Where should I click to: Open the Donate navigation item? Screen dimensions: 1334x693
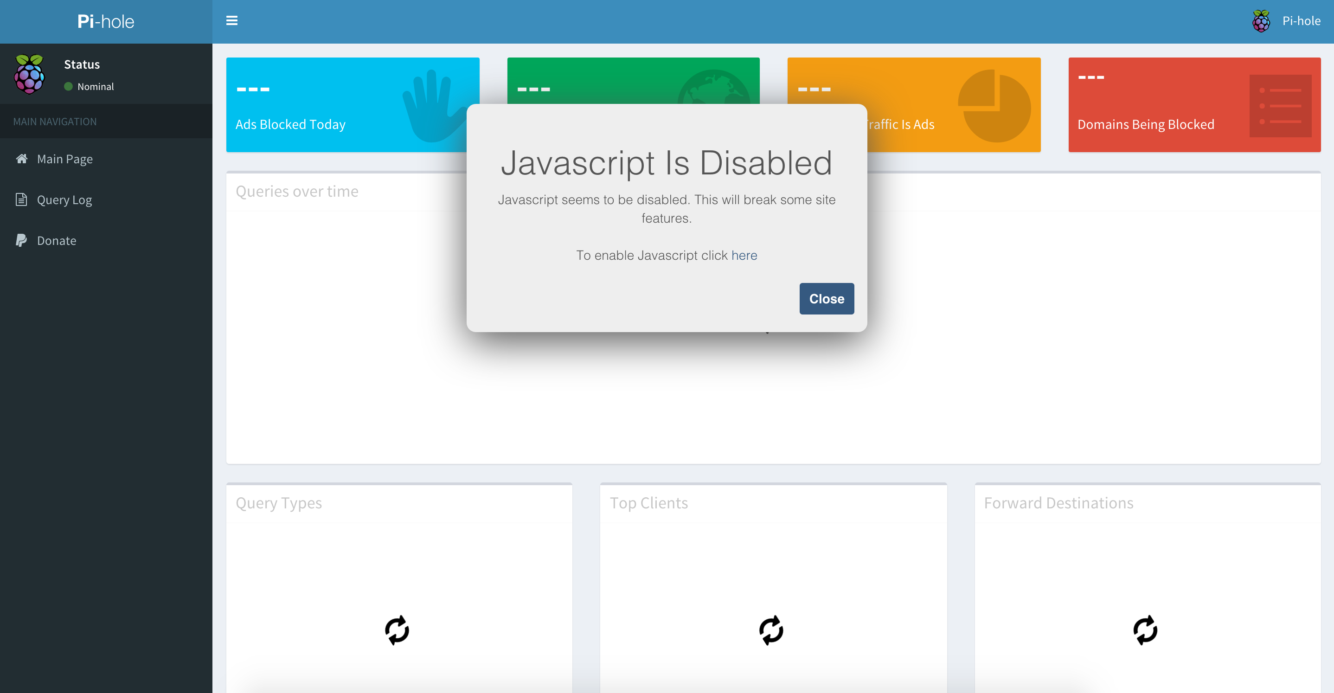[106, 241]
